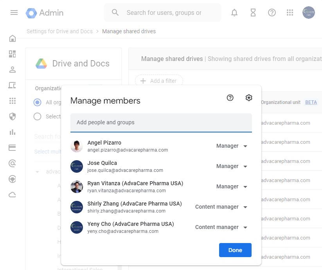Image resolution: width=322 pixels, height=270 pixels.
Task: Open Apps grid in the sidebar
Action: coord(13,101)
